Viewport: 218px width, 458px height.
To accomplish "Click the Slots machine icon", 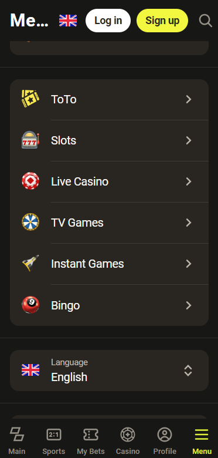I will (30, 140).
